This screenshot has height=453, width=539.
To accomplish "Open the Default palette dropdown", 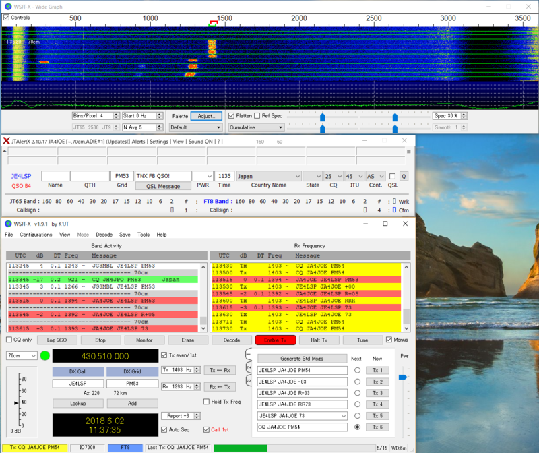I will [195, 127].
